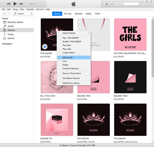Image resolution: width=154 pixels, height=147 pixels.
Task: Adjust the volume slider knob
Action: [27, 4]
